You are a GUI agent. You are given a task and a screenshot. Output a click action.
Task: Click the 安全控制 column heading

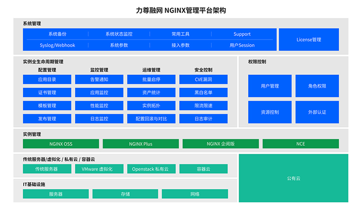pyautogui.click(x=203, y=70)
